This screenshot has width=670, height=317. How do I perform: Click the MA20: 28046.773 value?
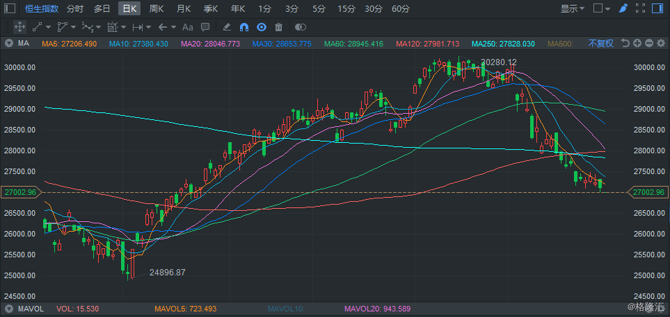(x=211, y=44)
